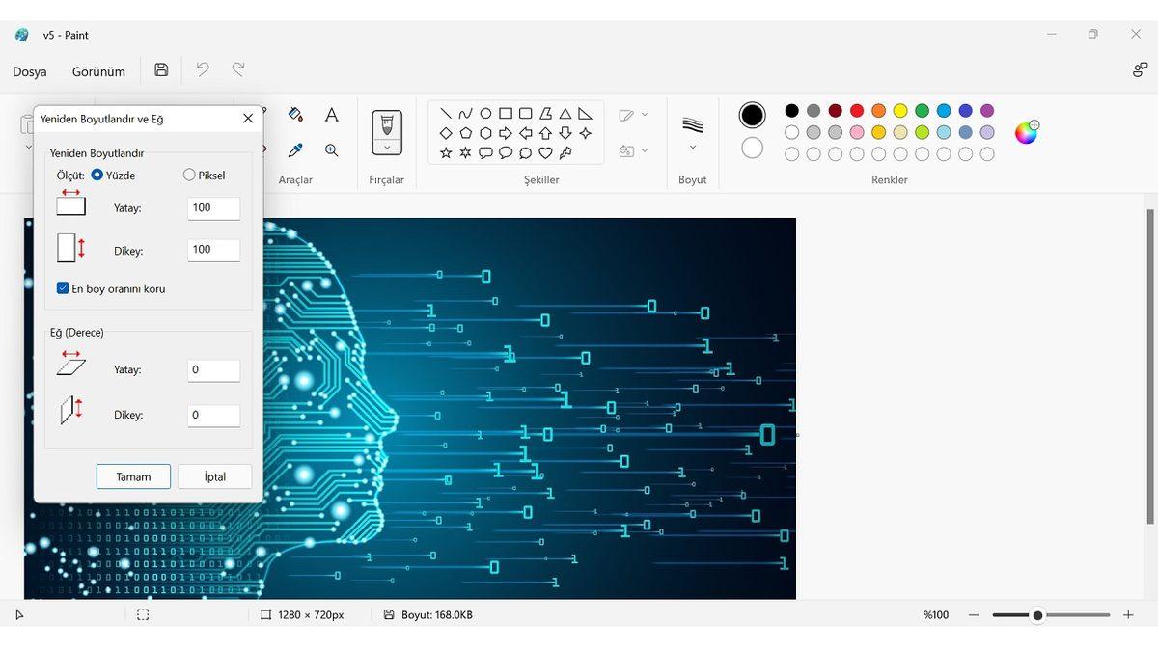Open the Görünüm menu
The height and width of the screenshot is (651, 1158).
pyautogui.click(x=98, y=71)
